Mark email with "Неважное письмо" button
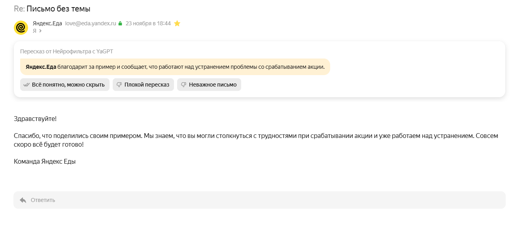516x234 pixels. 209,85
